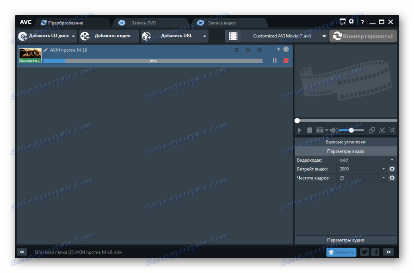Play the preview video
The height and width of the screenshot is (273, 414).
pyautogui.click(x=299, y=130)
